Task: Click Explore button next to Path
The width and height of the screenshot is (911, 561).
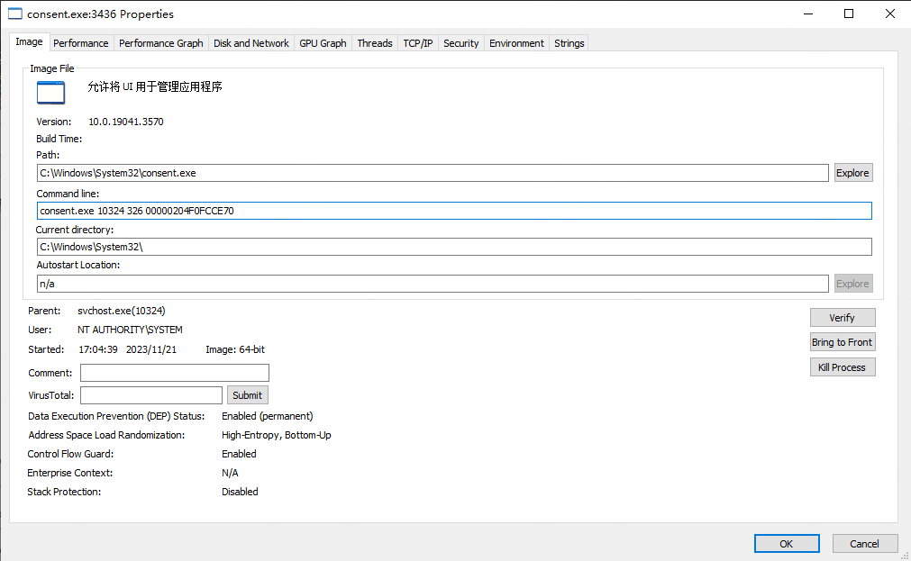Action: click(852, 173)
